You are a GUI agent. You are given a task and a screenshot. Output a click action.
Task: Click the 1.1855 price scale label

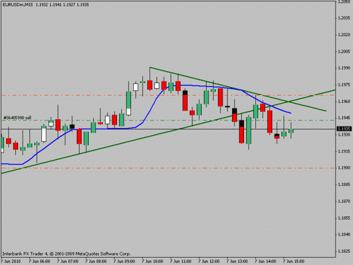pos(344,218)
